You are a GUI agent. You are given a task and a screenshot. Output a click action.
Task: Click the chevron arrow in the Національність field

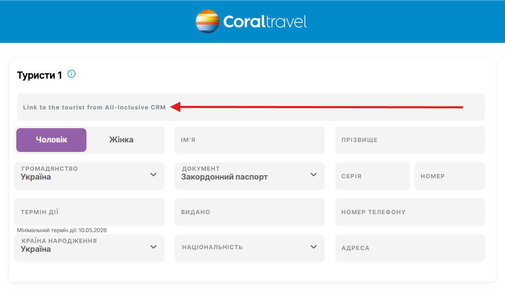[314, 247]
